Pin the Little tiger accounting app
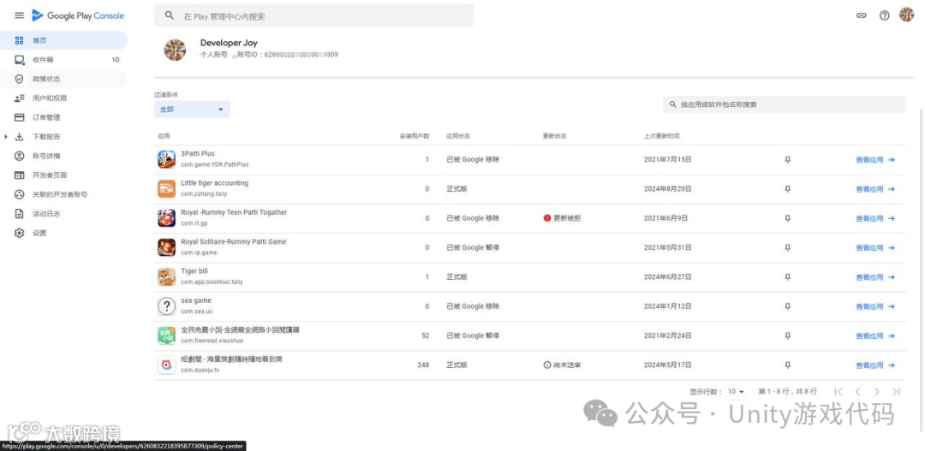Screen dimensions: 925x451 [x=788, y=189]
